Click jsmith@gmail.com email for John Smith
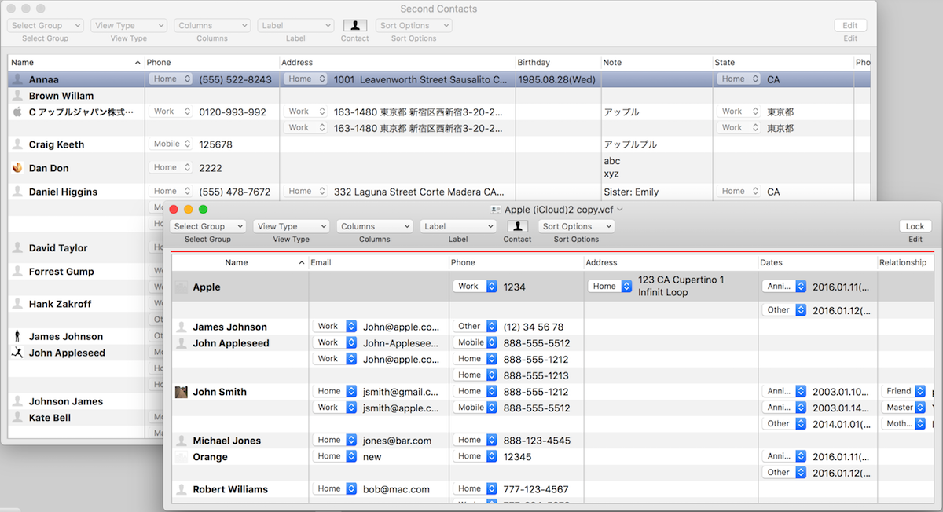This screenshot has width=943, height=512. pos(402,392)
